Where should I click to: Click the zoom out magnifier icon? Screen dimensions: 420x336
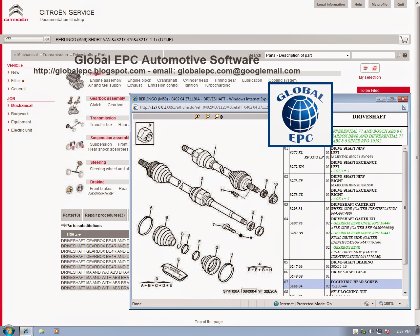tap(208, 116)
